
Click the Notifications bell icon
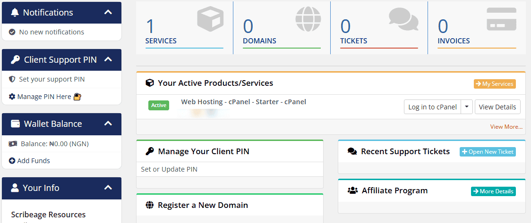[x=15, y=13]
